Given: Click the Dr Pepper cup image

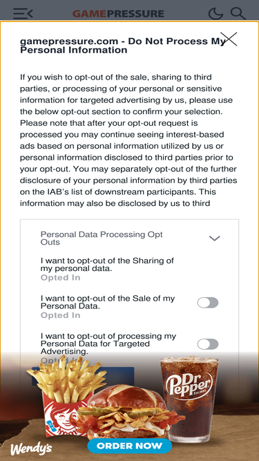Looking at the screenshot, I should (x=190, y=398).
